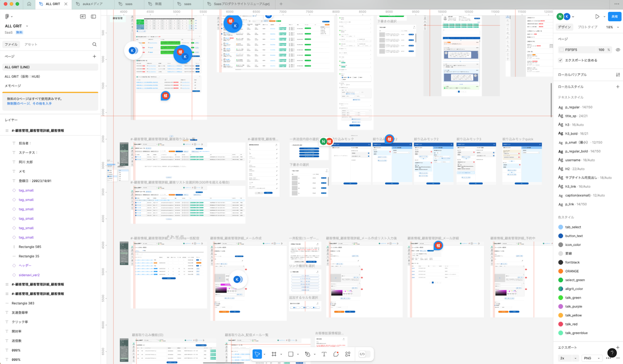Image resolution: width=623 pixels, height=364 pixels.
Task: Open the ALL GRIT (LINE) page
Action: [50, 67]
